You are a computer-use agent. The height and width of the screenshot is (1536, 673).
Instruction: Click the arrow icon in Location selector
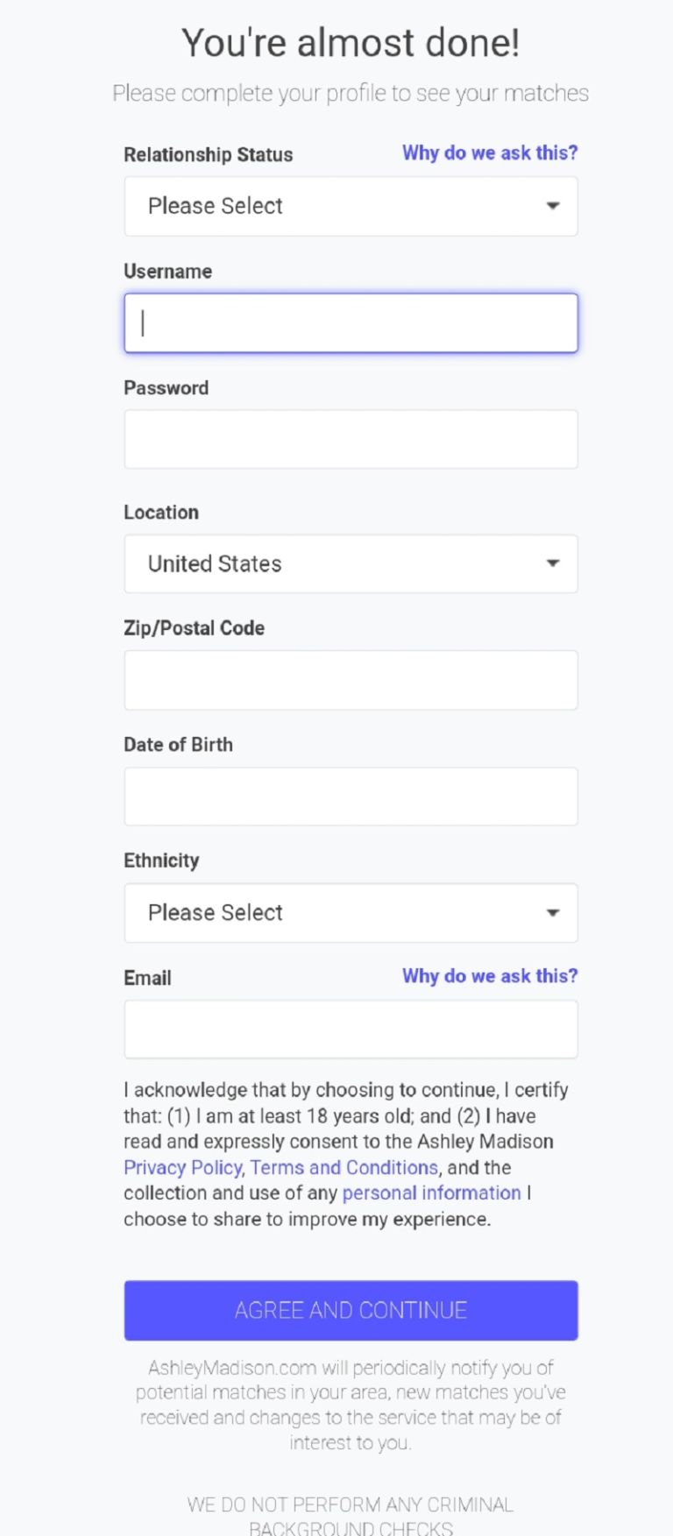click(x=553, y=563)
